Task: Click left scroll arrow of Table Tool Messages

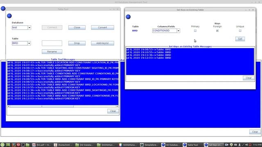Action: tap(9, 106)
